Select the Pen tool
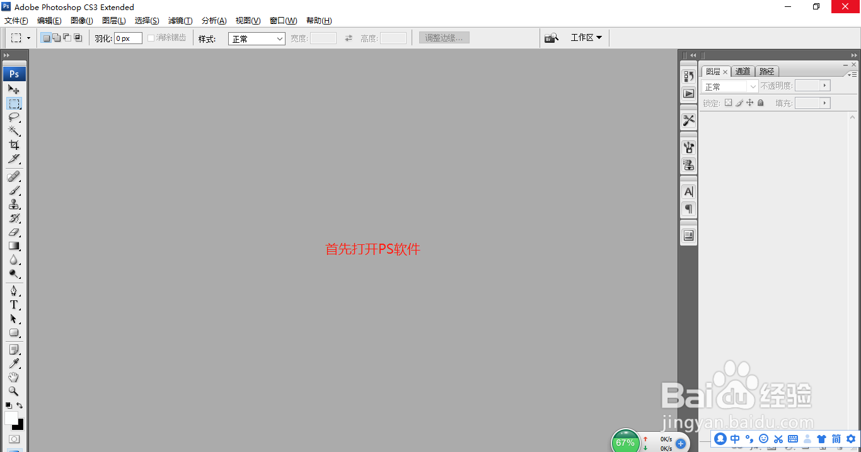The height and width of the screenshot is (452, 861). coord(14,291)
